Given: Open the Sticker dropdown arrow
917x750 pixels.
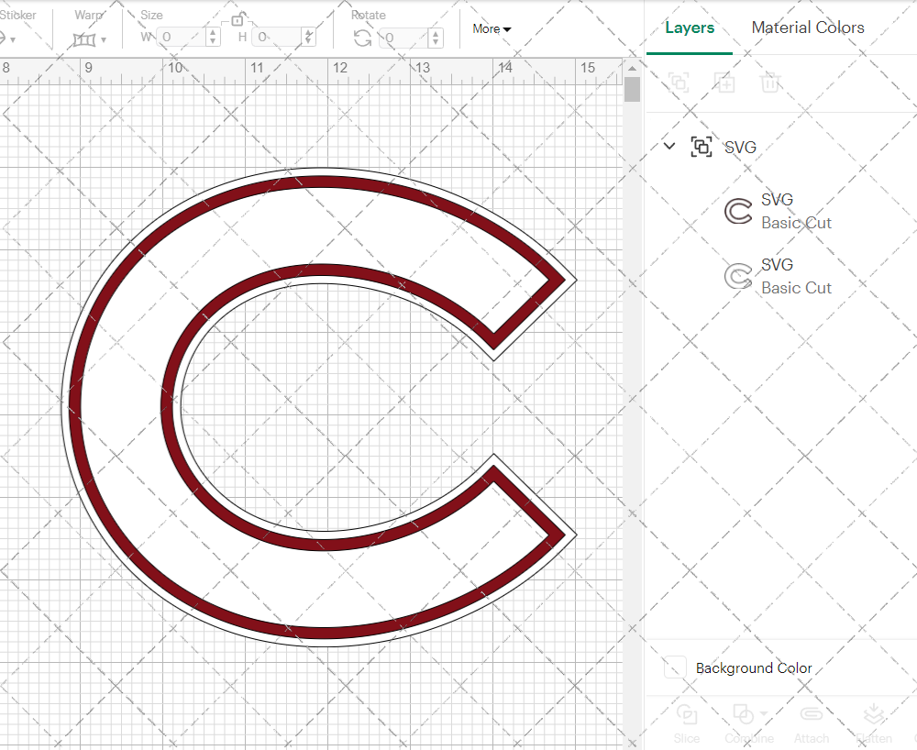Looking at the screenshot, I should (13, 40).
